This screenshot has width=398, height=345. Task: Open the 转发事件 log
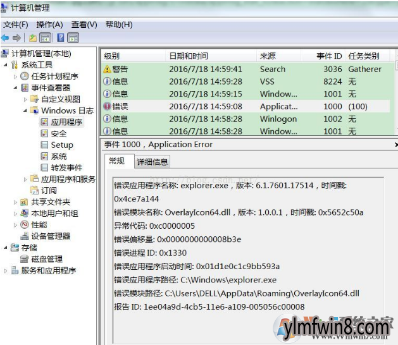point(66,167)
